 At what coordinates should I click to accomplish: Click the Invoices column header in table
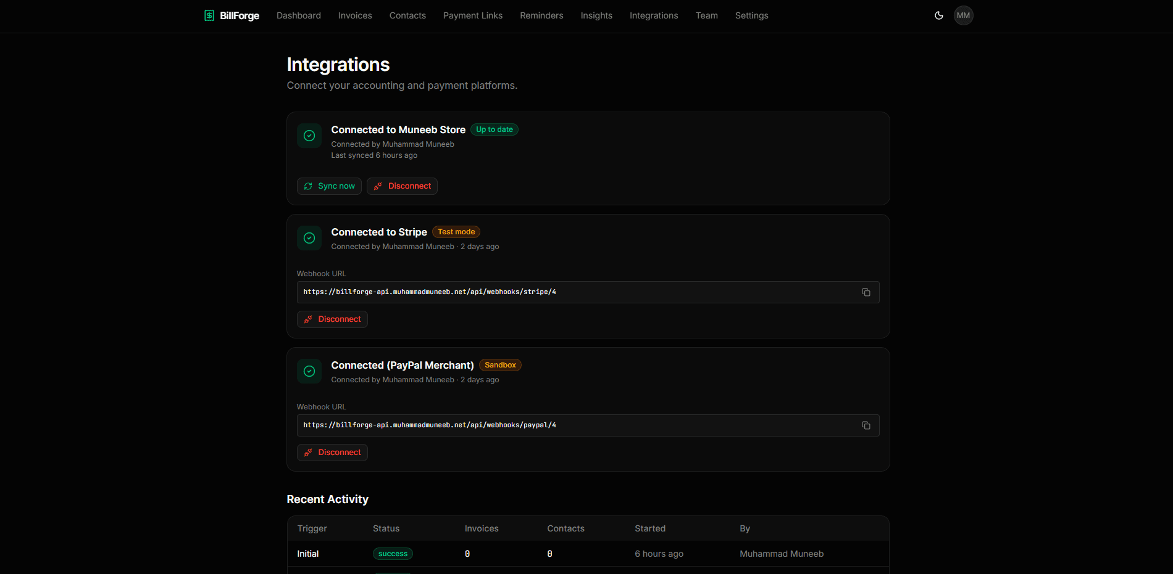click(482, 528)
